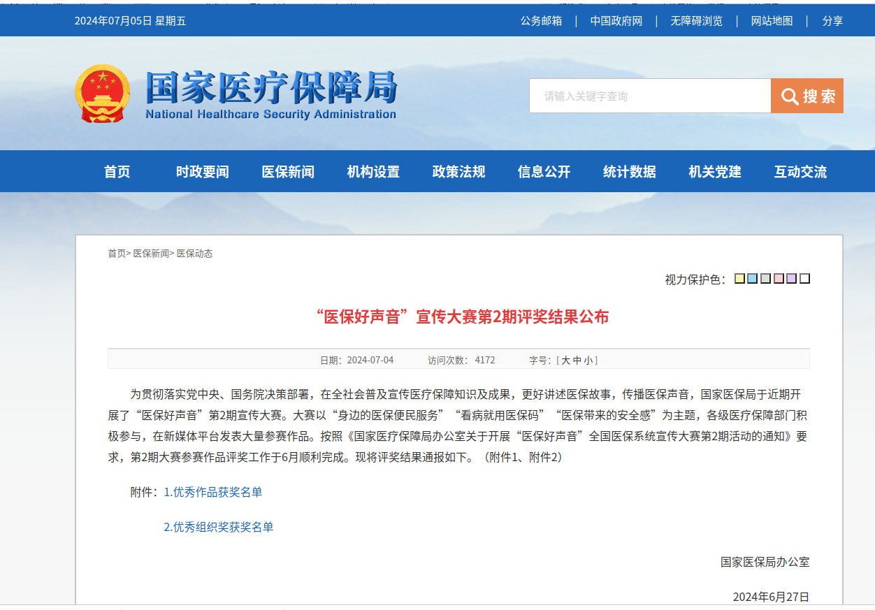Select the purple eye-protection color swatch

791,279
